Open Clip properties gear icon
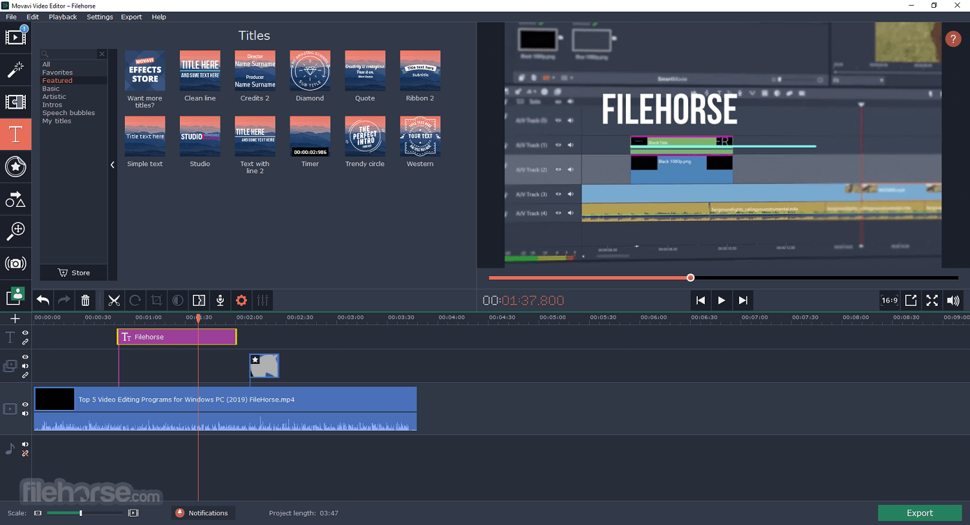Screen dimensions: 970x525 (242, 300)
